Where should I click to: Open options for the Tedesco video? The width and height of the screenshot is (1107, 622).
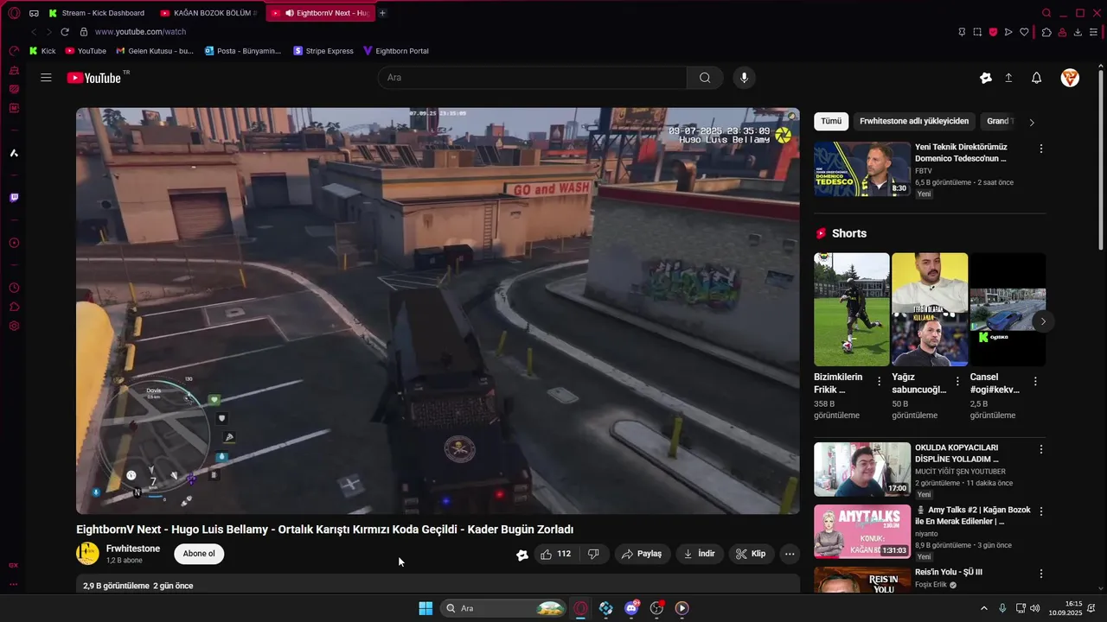click(1041, 149)
